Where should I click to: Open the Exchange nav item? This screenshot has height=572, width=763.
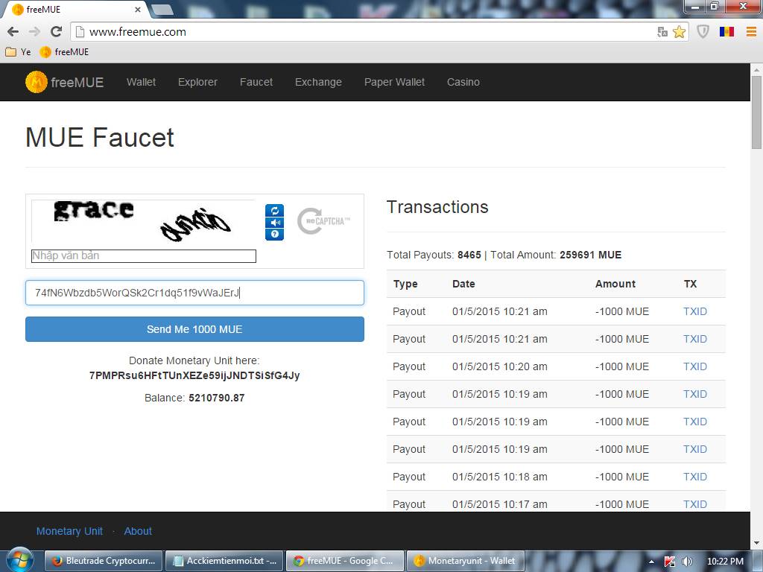point(318,82)
